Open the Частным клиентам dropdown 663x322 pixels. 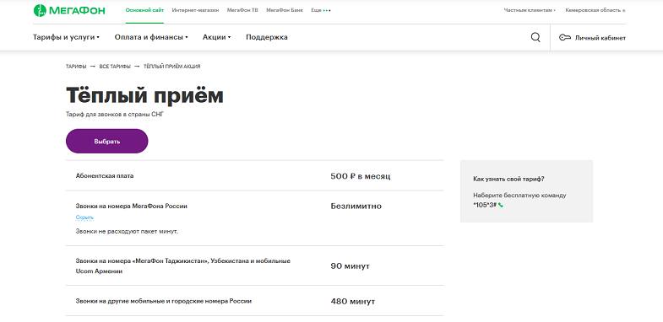pyautogui.click(x=530, y=10)
